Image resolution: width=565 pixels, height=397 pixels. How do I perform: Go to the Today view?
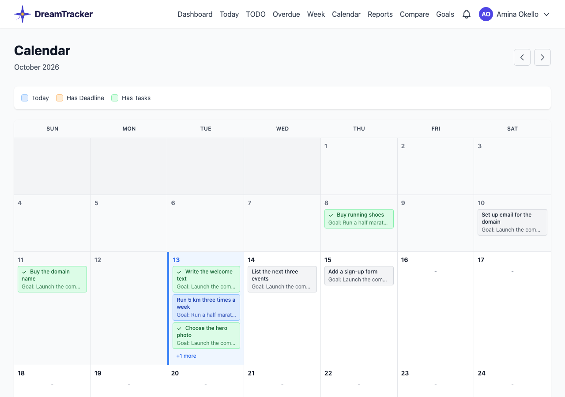[229, 14]
